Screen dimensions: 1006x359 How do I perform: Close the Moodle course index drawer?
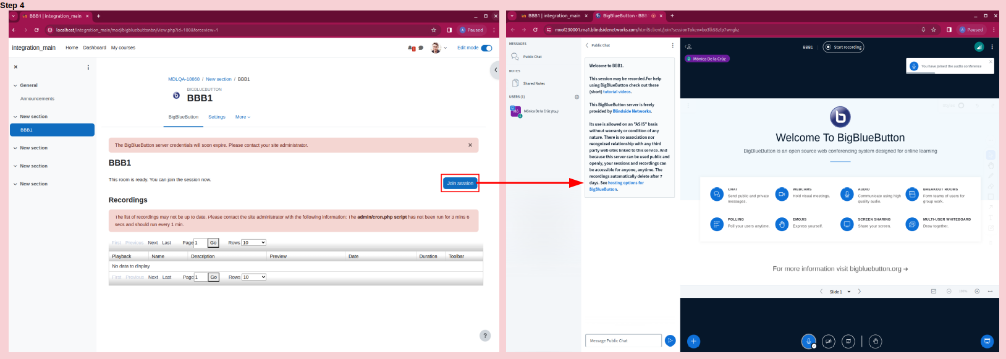coord(15,67)
